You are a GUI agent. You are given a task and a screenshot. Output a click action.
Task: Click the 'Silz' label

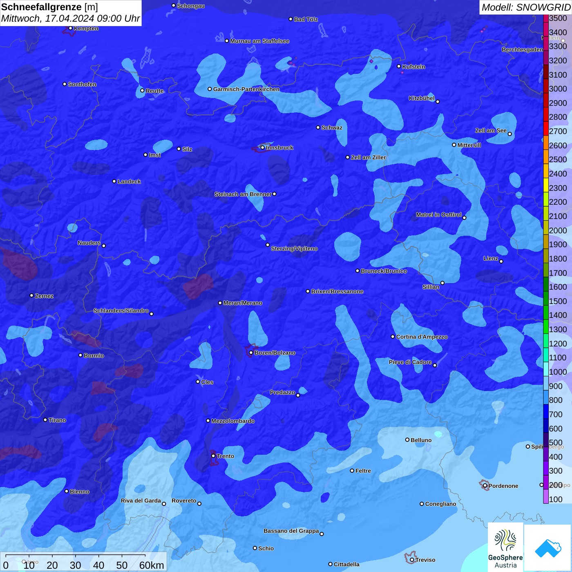pos(187,149)
